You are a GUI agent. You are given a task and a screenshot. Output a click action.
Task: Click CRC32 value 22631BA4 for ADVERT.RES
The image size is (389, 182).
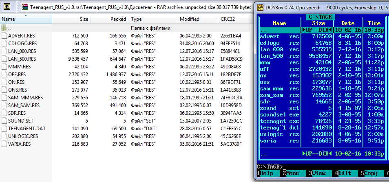(231, 36)
